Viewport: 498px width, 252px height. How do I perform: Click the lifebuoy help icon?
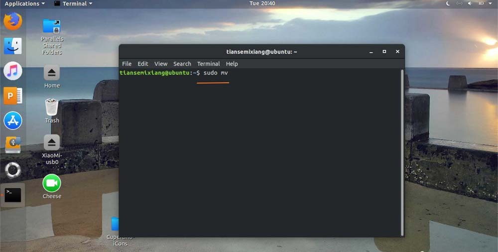12,170
